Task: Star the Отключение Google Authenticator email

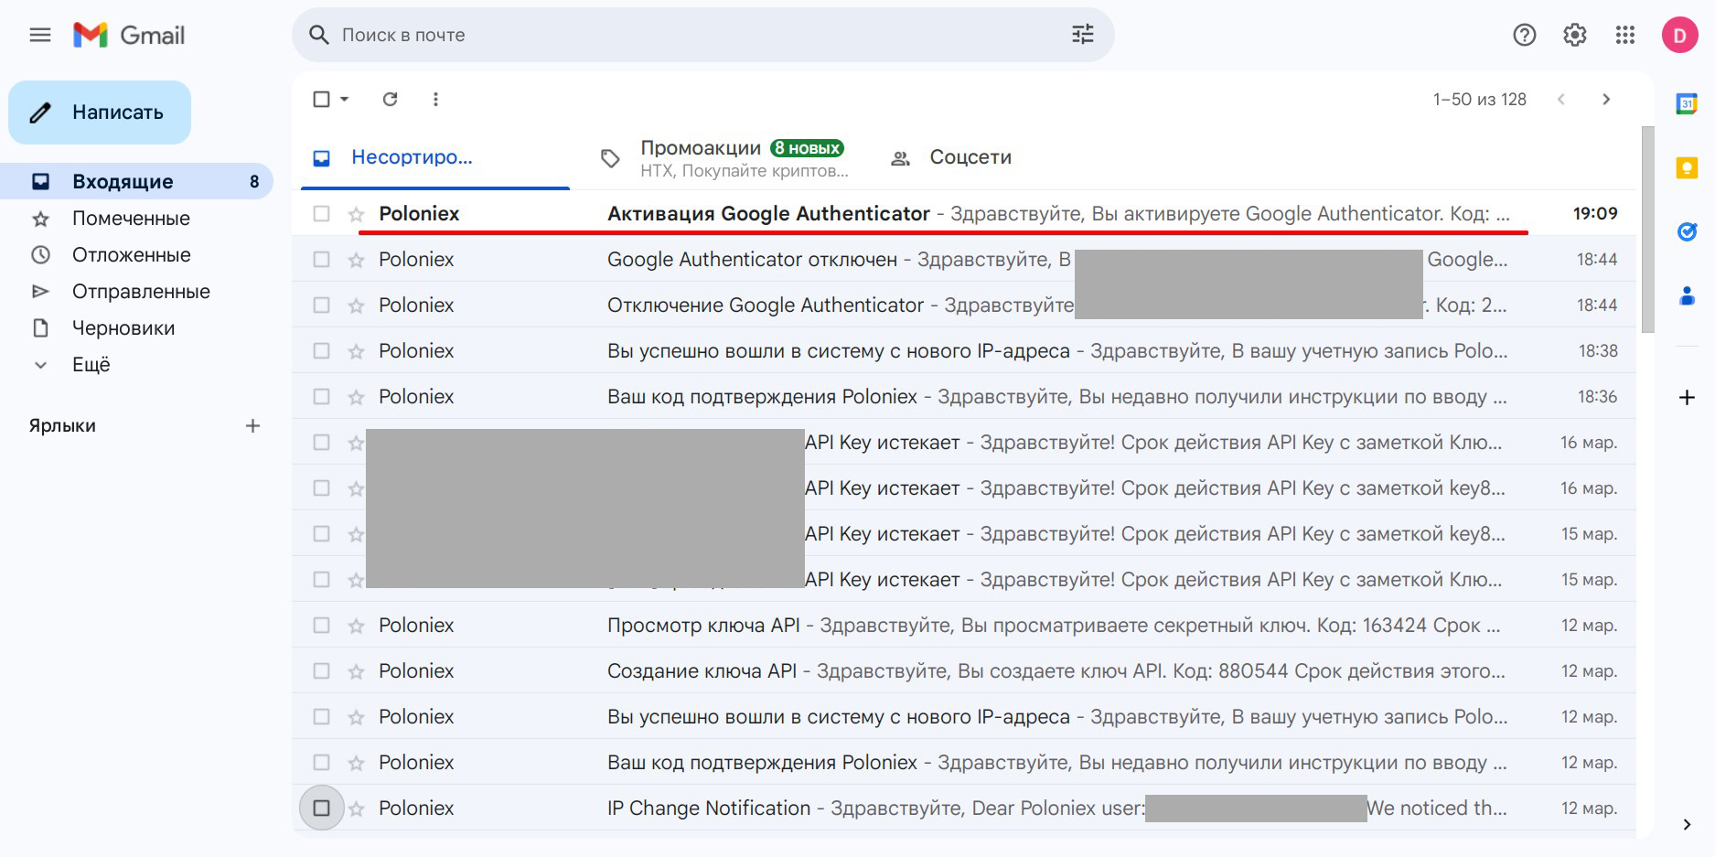Action: click(356, 305)
